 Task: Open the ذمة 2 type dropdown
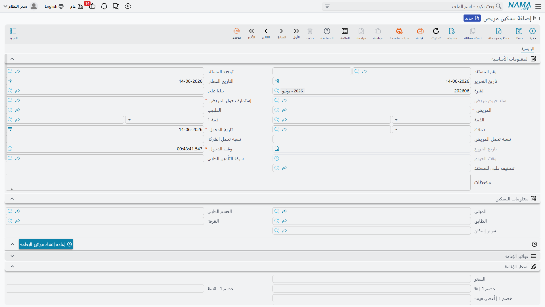click(x=396, y=129)
